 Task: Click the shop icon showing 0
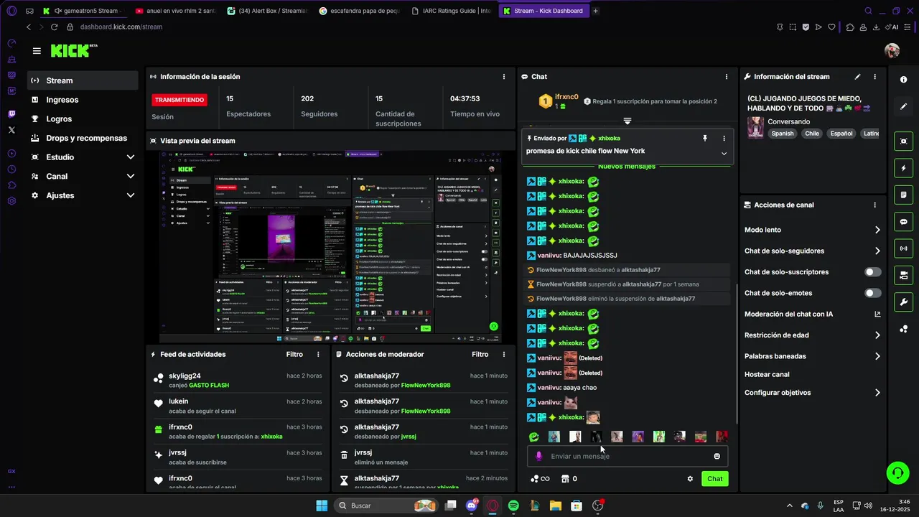pyautogui.click(x=569, y=479)
